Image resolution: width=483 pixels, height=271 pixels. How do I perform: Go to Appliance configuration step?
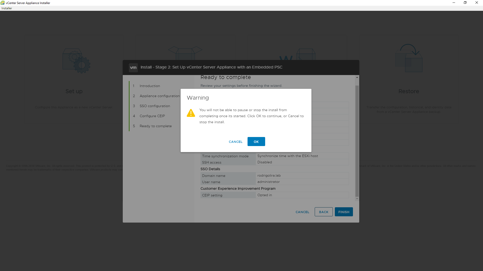tap(159, 96)
